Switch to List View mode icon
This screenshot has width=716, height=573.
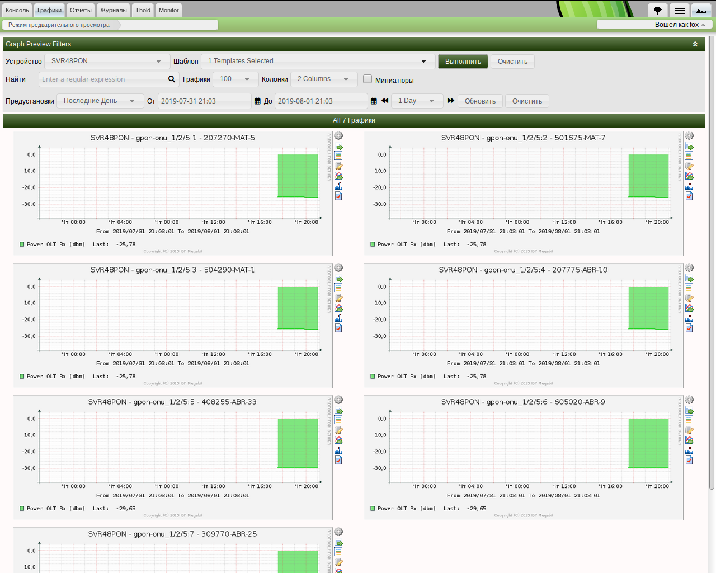click(x=680, y=10)
